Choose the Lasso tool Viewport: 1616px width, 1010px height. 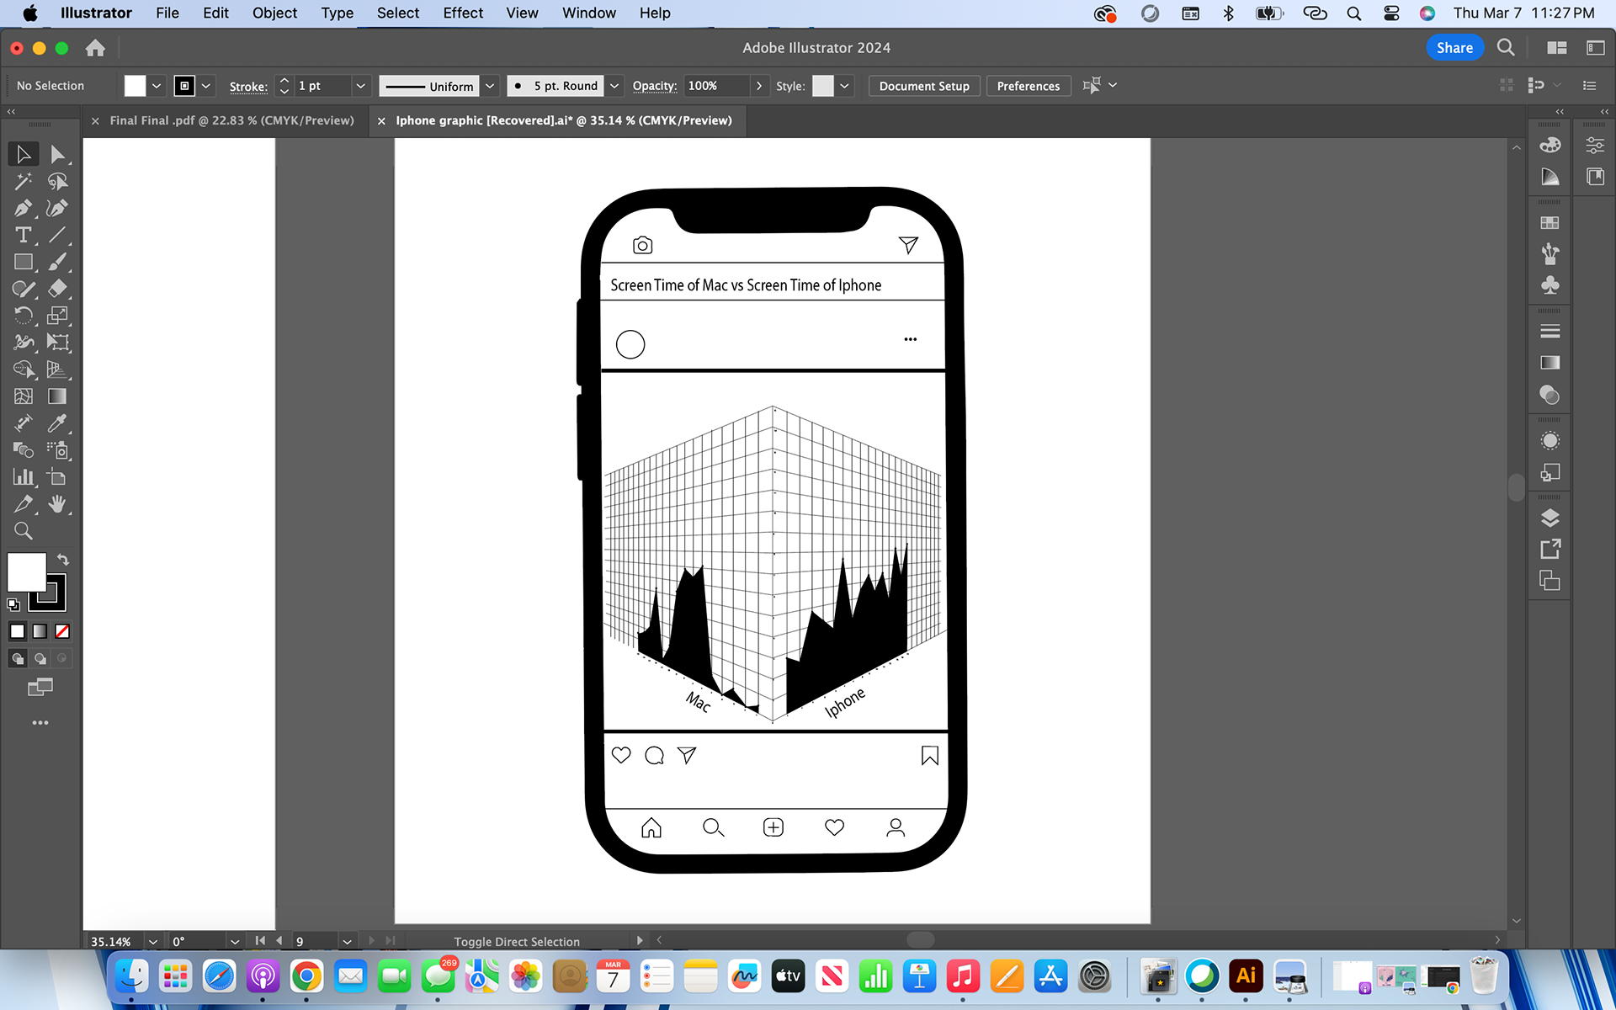click(x=57, y=181)
